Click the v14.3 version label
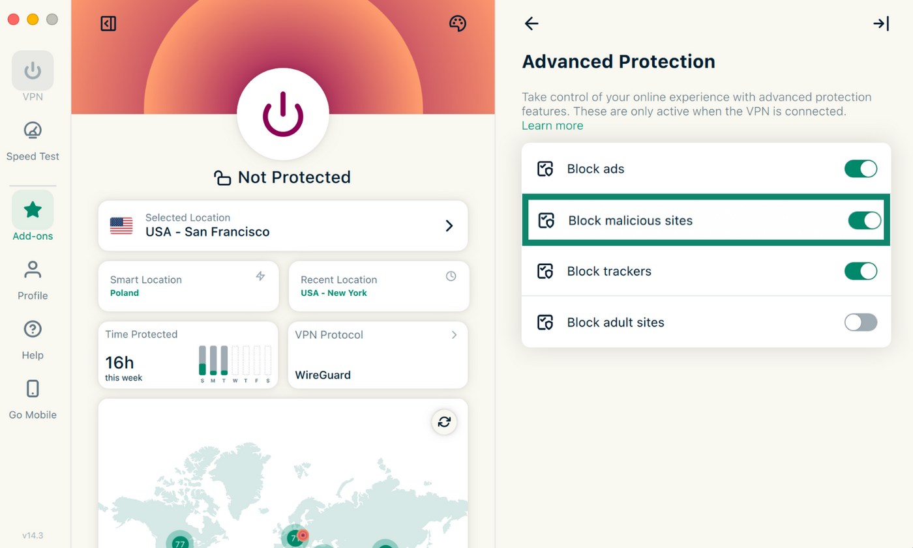This screenshot has width=913, height=548. tap(33, 536)
